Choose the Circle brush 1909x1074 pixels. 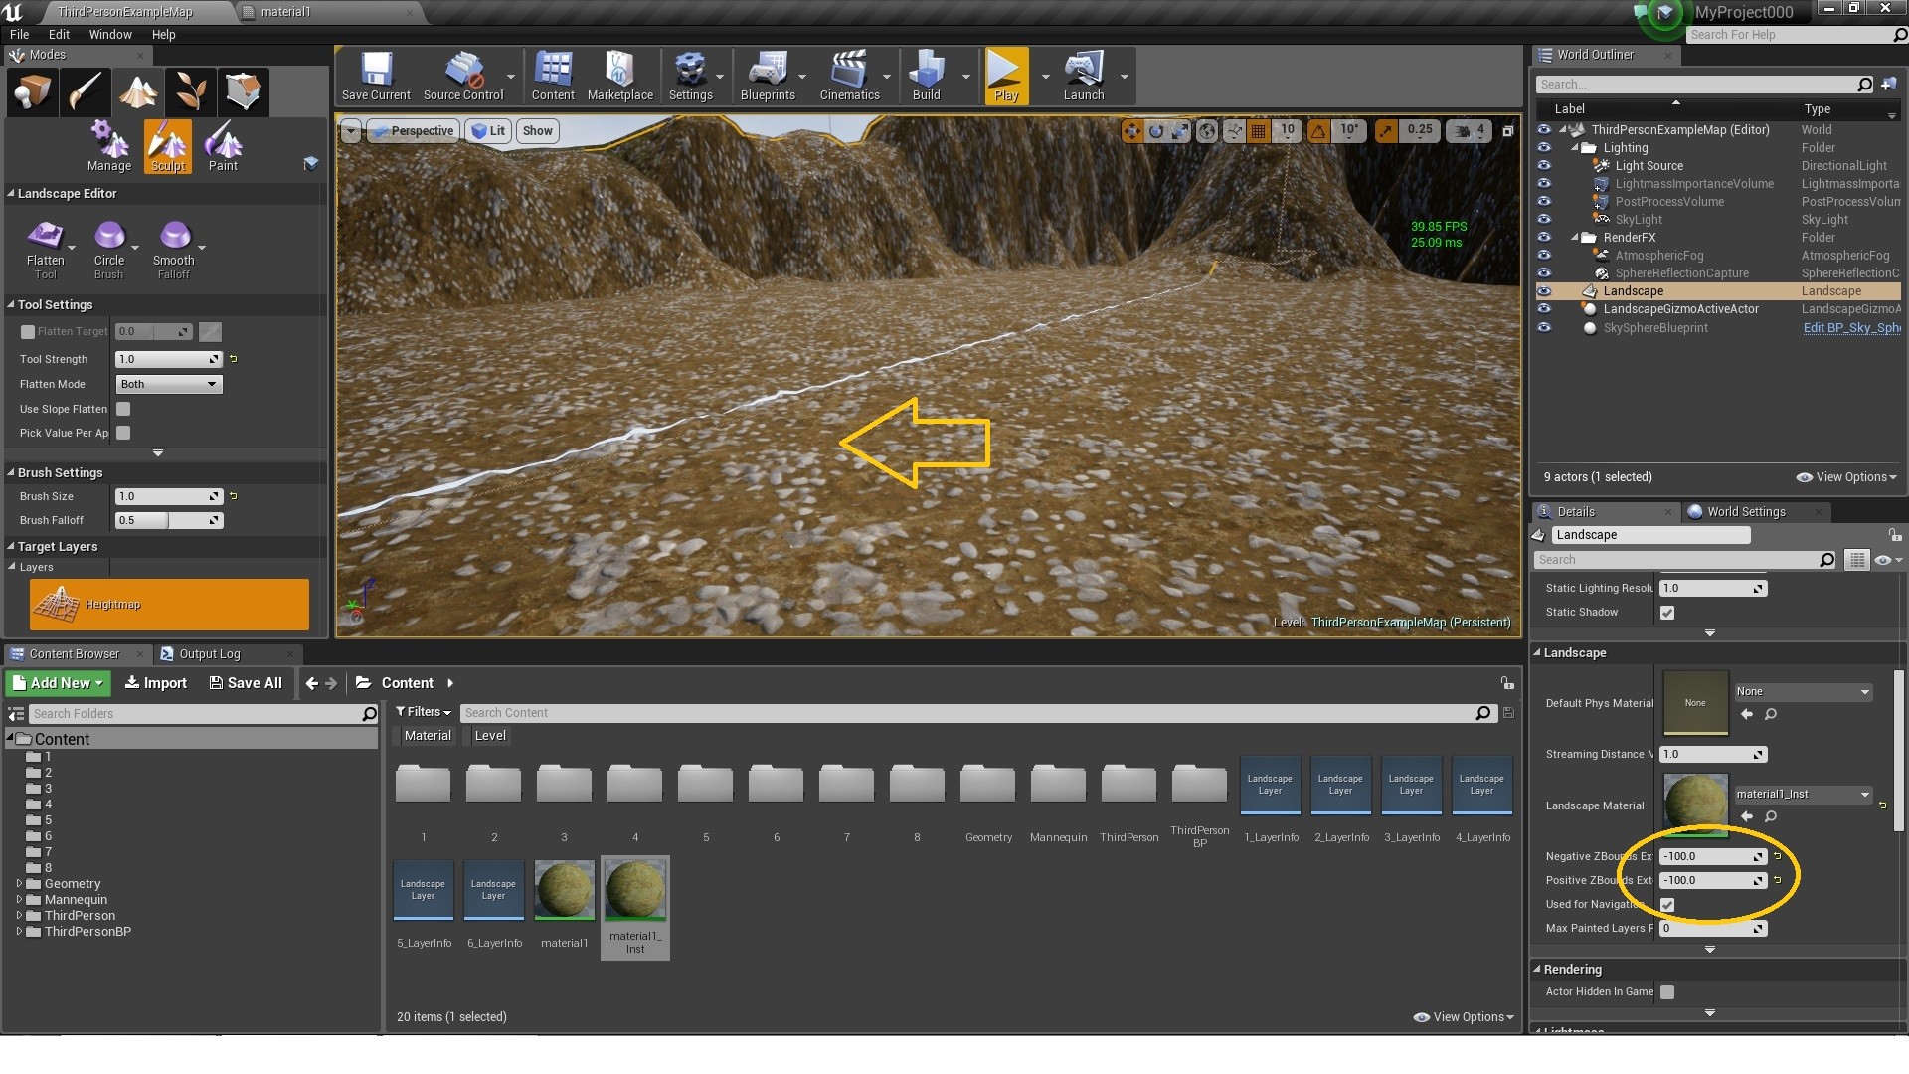point(109,250)
